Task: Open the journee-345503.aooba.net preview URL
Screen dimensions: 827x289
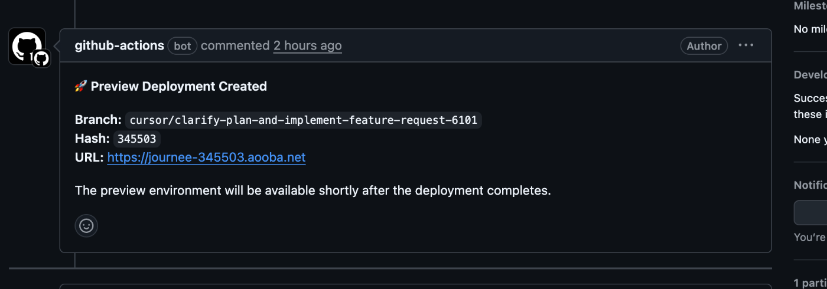Action: [x=206, y=157]
